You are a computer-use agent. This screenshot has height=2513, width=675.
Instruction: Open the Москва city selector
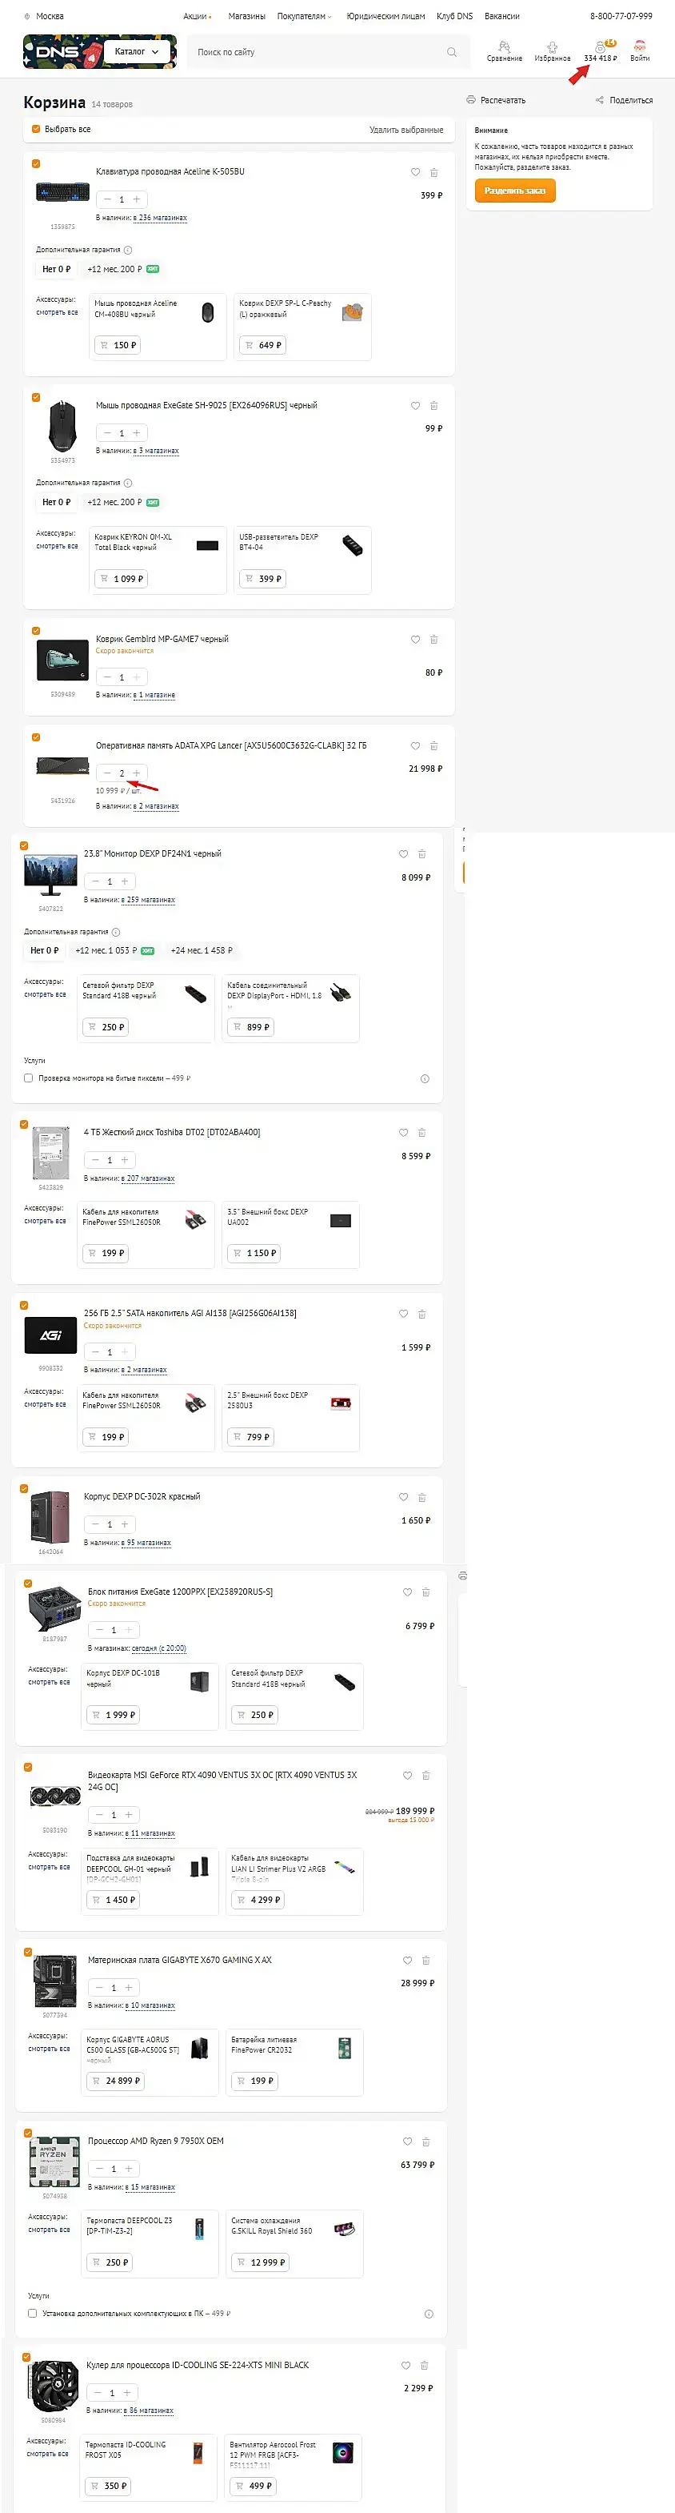pyautogui.click(x=44, y=17)
